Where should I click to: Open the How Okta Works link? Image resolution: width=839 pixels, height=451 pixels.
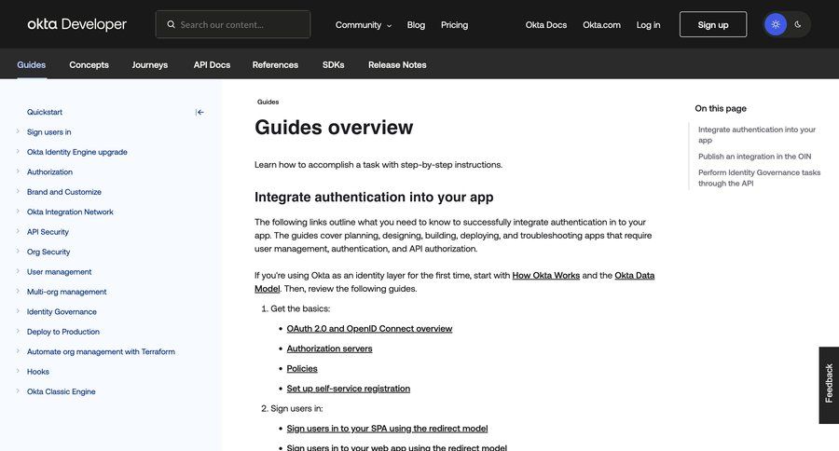pos(545,275)
